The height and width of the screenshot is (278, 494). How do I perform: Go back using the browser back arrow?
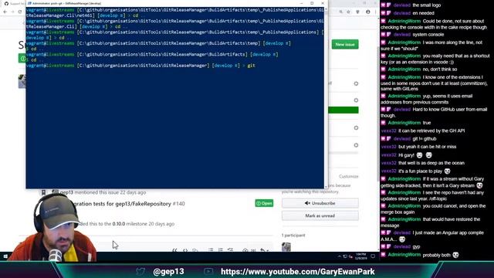pos(5,12)
